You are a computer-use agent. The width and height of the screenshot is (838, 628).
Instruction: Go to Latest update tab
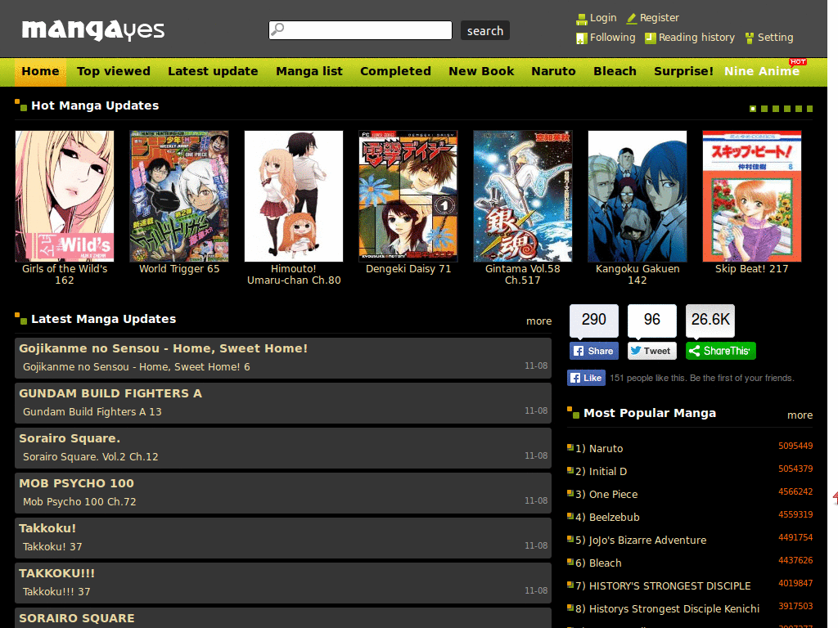click(213, 72)
